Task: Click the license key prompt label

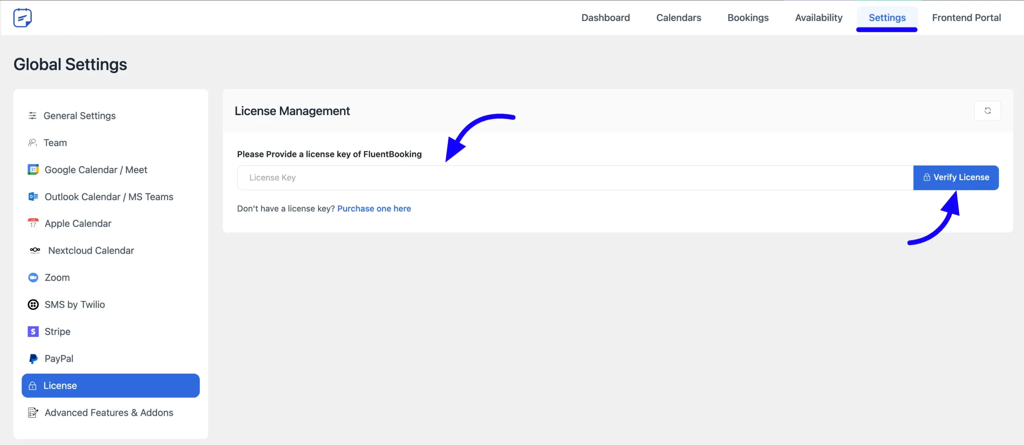Action: pos(329,154)
